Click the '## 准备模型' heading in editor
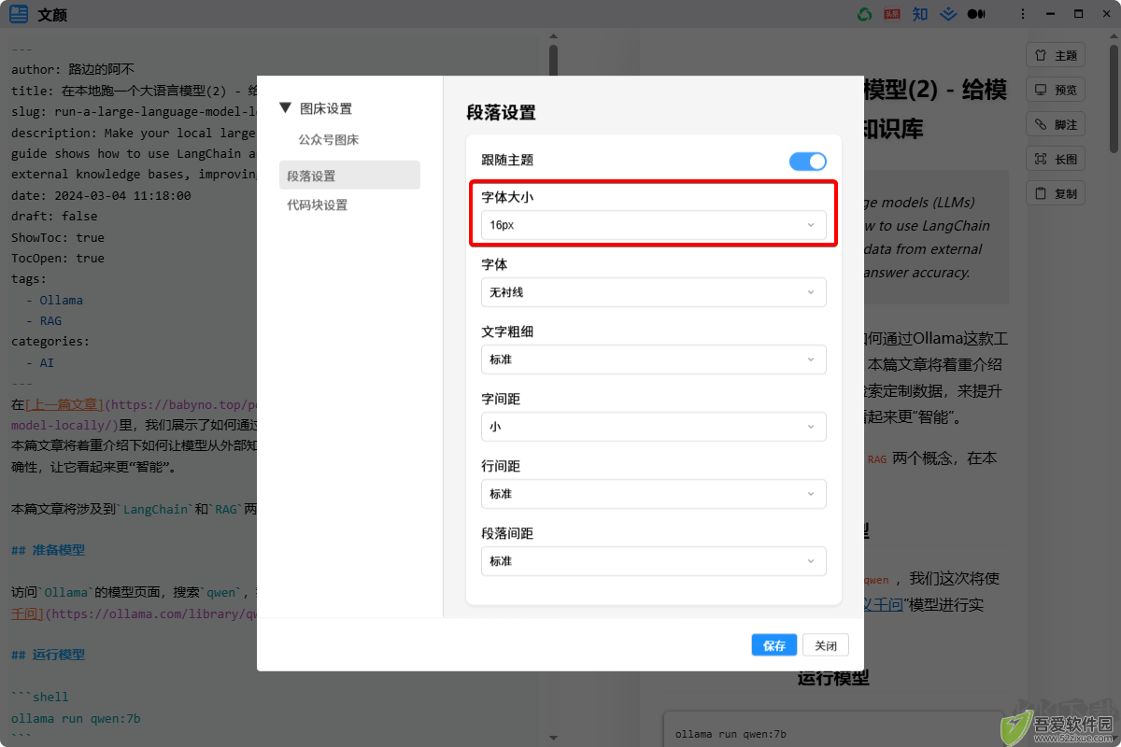Screen dimensions: 1121x747 tap(48, 550)
